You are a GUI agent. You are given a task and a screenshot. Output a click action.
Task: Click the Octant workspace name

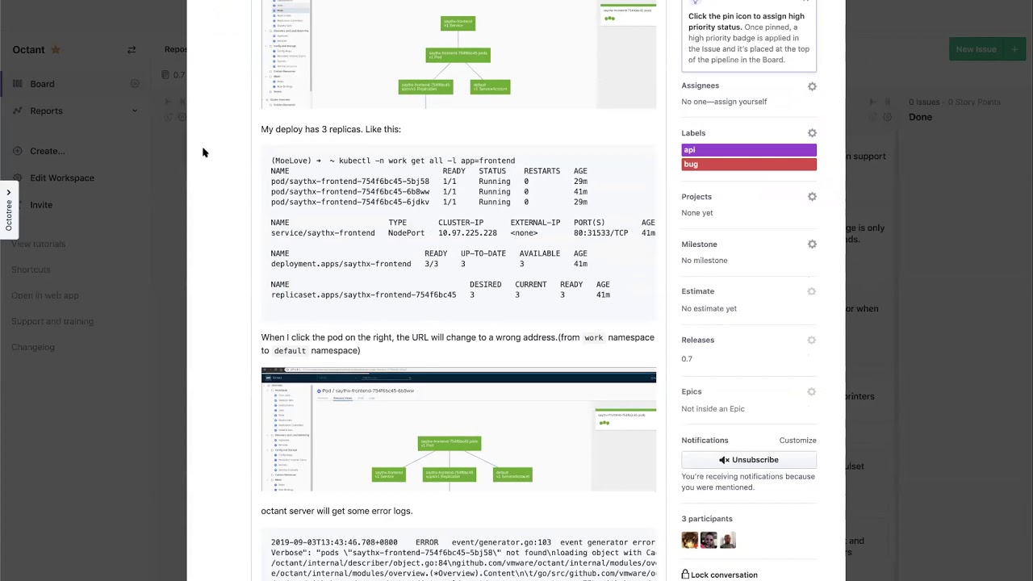pyautogui.click(x=28, y=50)
